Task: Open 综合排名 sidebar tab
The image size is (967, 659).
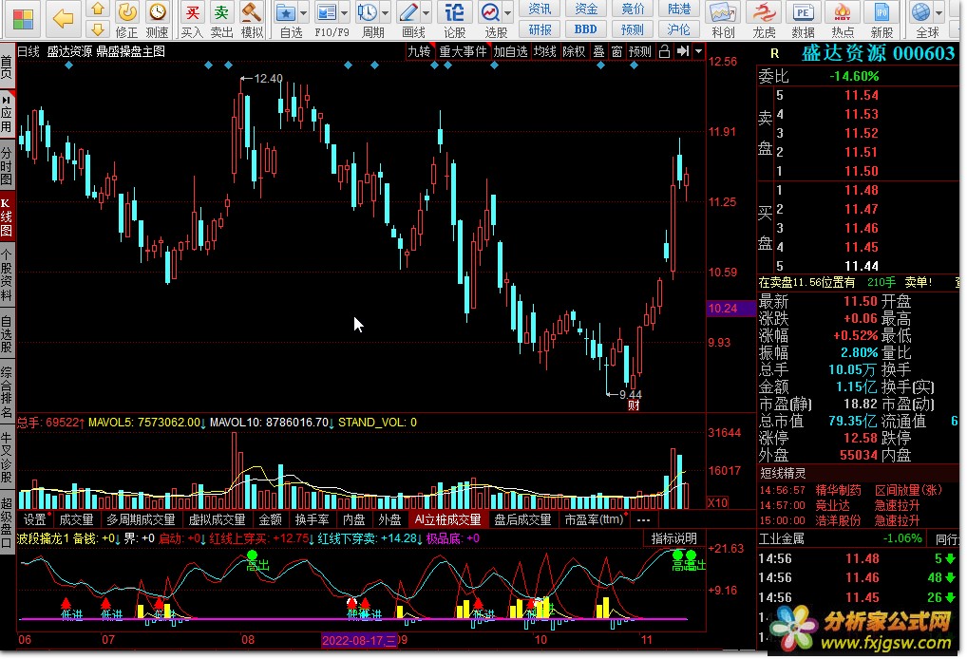Action: pos(7,392)
